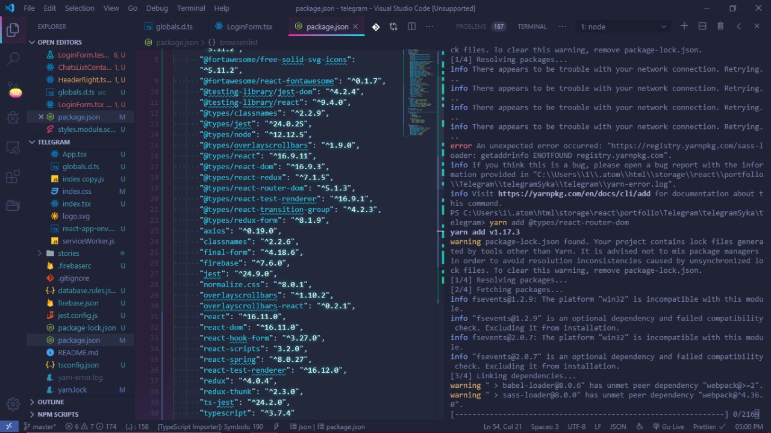771x433 pixels.
Task: Create a new terminal with plus icon
Action: tap(684, 26)
